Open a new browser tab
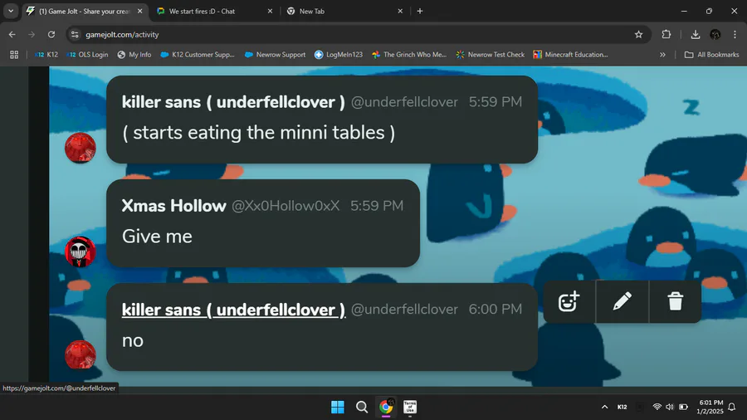 [420, 11]
